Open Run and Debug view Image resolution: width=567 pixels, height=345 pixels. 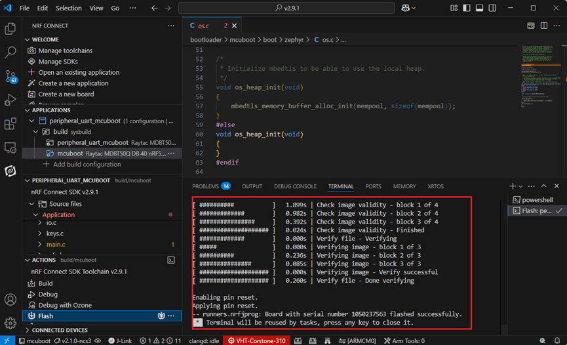pyautogui.click(x=10, y=100)
